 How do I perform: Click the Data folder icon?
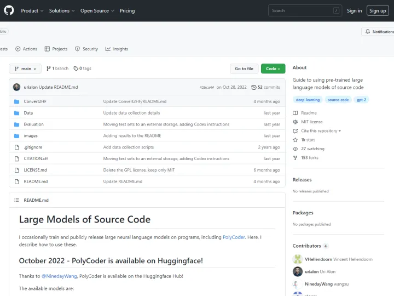click(17, 113)
